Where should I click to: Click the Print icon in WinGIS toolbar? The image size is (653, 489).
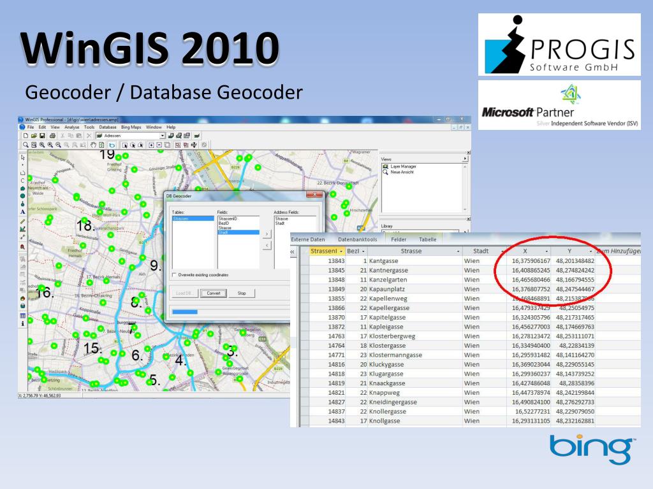point(52,136)
